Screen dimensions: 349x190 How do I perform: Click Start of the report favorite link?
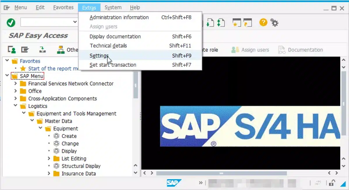click(x=54, y=69)
